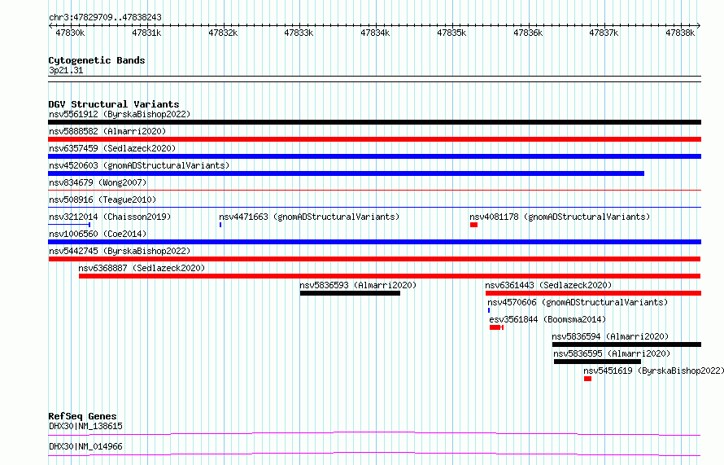The image size is (724, 465).
Task: Click the blue nsv6357459 variant bar
Action: click(374, 156)
